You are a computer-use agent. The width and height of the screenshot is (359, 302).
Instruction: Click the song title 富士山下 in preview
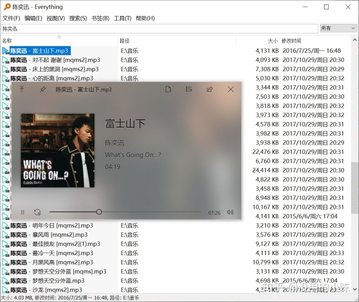125,124
